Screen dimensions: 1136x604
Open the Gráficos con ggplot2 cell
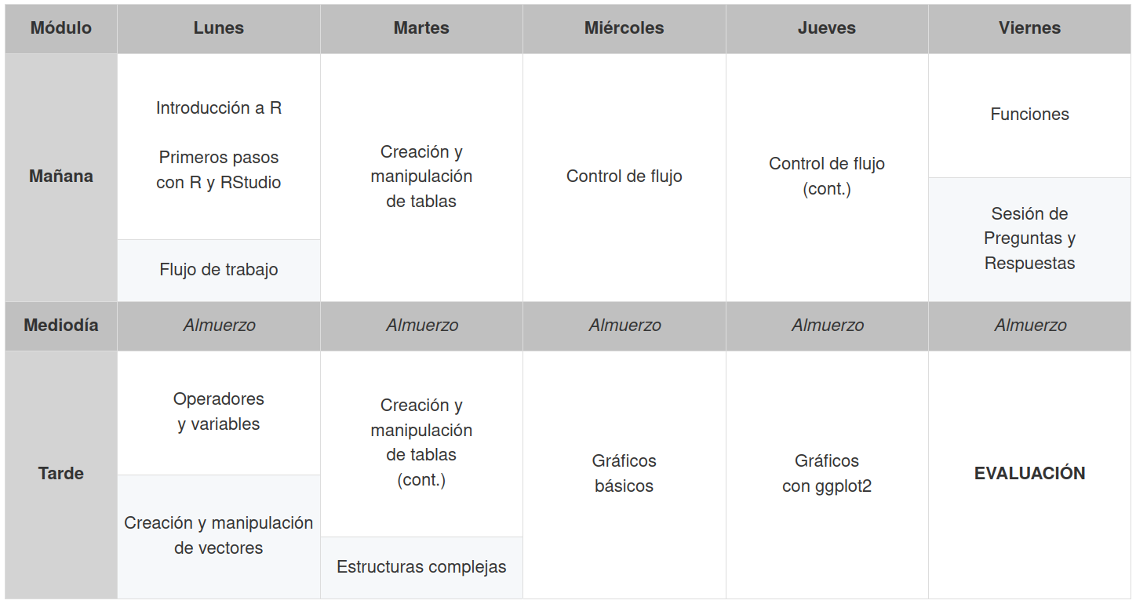827,474
